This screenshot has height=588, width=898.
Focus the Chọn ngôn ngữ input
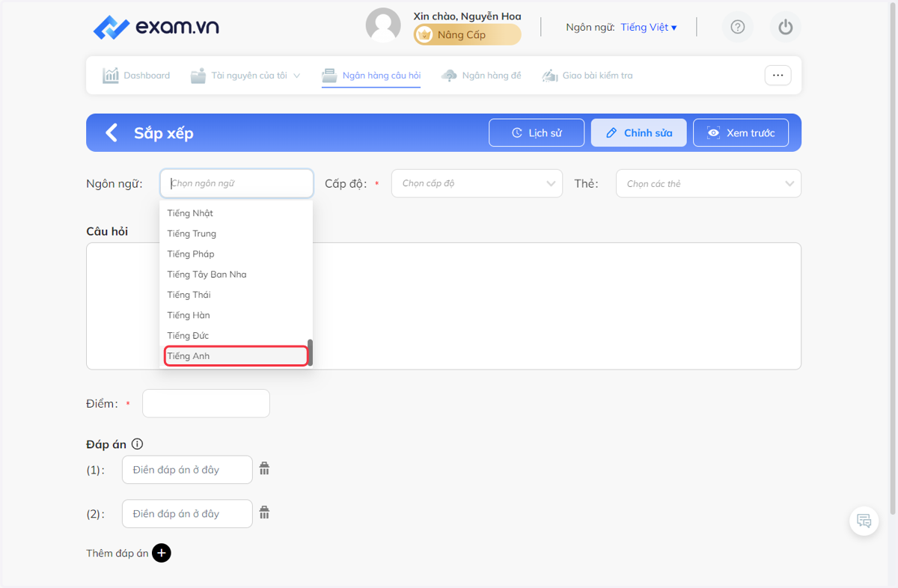[x=236, y=183]
